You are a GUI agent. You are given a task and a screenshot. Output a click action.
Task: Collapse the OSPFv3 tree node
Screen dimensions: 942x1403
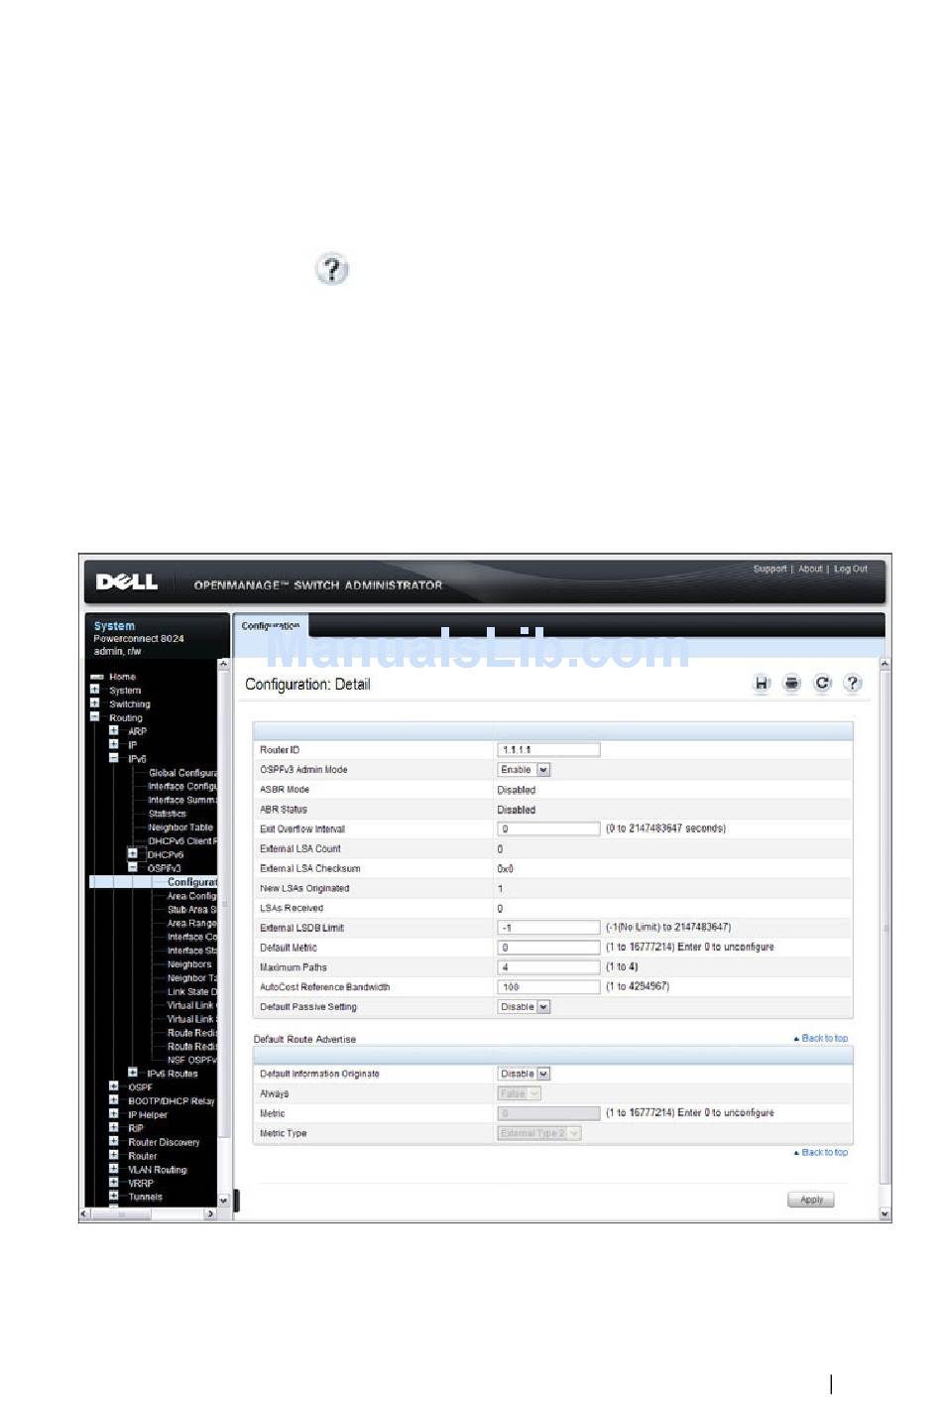pyautogui.click(x=133, y=867)
